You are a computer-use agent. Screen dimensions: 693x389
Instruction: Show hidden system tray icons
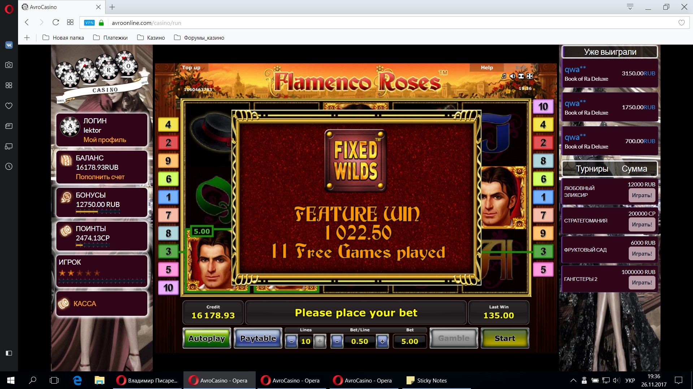[573, 380]
